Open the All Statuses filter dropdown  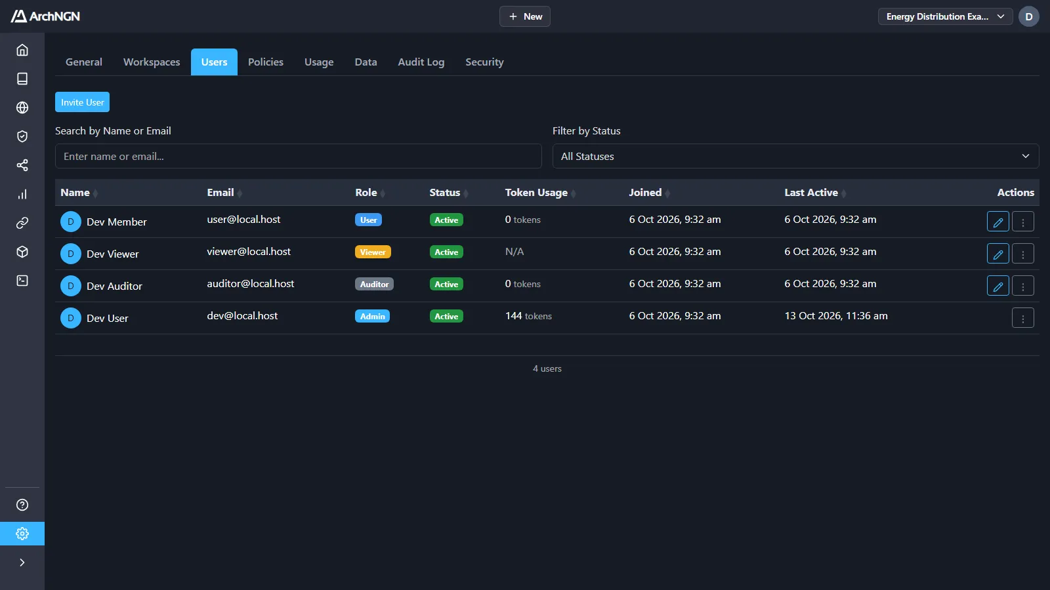pos(795,156)
